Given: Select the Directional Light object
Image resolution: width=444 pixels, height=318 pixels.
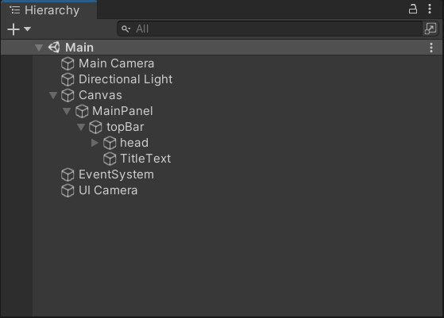Looking at the screenshot, I should tap(125, 79).
